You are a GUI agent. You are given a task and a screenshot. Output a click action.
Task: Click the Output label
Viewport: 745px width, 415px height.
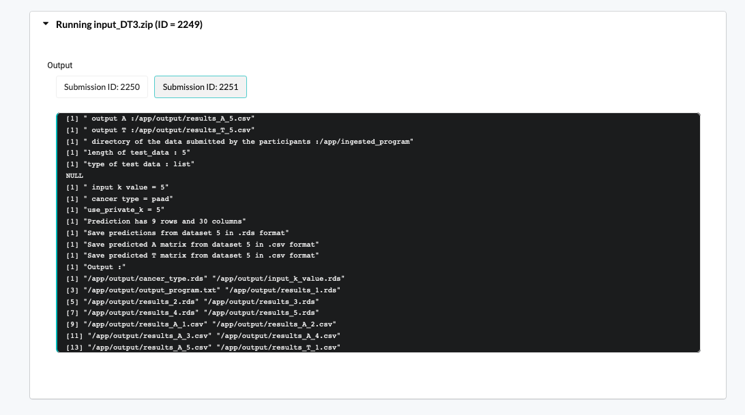pos(59,65)
